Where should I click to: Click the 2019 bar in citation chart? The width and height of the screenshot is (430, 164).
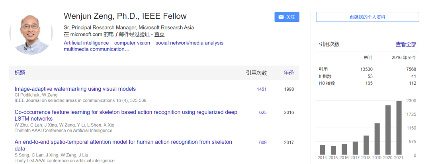pyautogui.click(x=377, y=139)
